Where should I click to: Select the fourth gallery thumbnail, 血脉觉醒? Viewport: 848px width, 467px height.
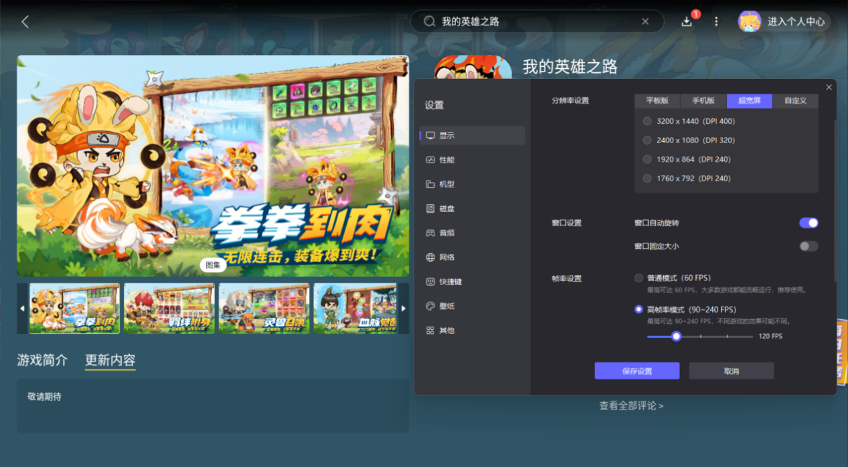(355, 308)
